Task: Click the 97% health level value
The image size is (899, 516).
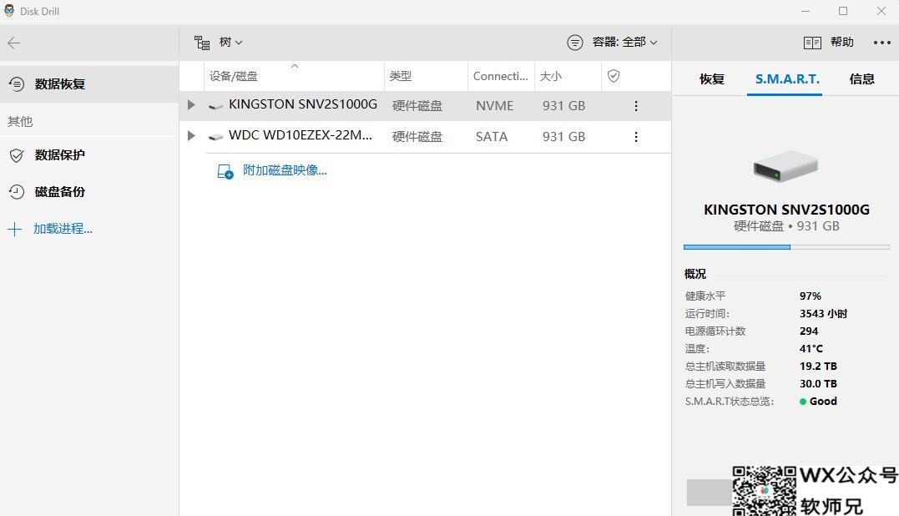Action: (811, 296)
